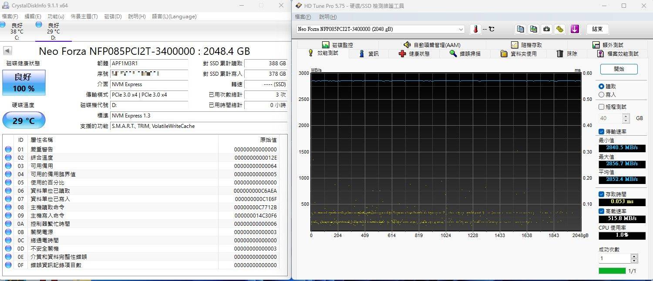Viewport: 653px width, 281px height.
Task: Copy results to clipboard using copy icon
Action: click(520, 29)
